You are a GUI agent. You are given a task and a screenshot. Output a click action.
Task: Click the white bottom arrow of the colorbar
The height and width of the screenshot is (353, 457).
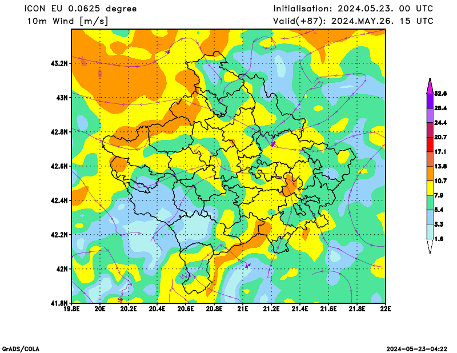click(x=430, y=246)
